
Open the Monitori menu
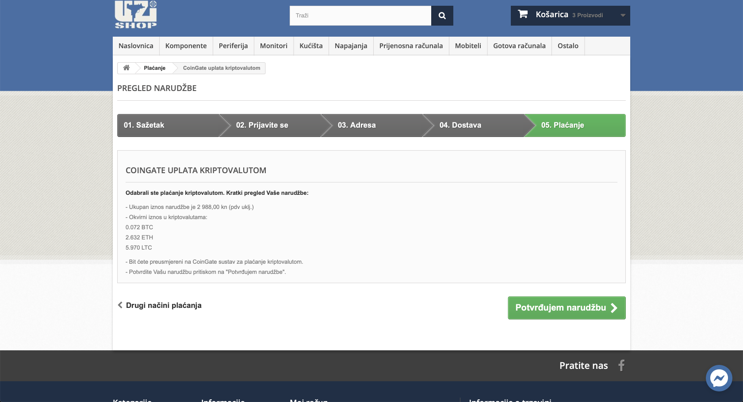(274, 46)
